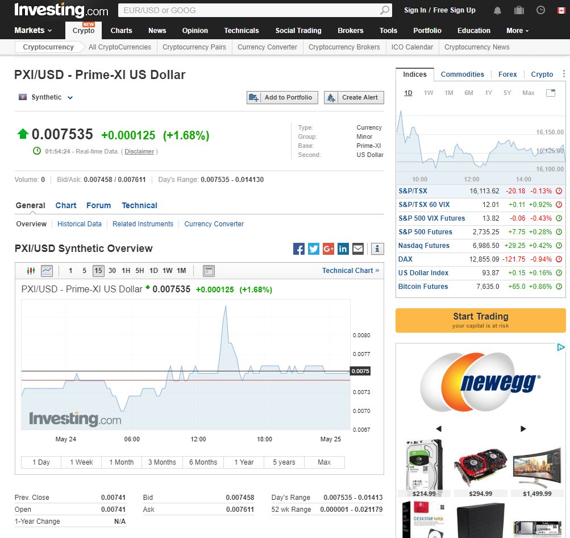Select the 3 Months chart period
This screenshot has height=538, width=570.
(162, 462)
